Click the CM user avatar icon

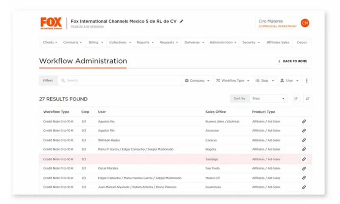click(305, 23)
